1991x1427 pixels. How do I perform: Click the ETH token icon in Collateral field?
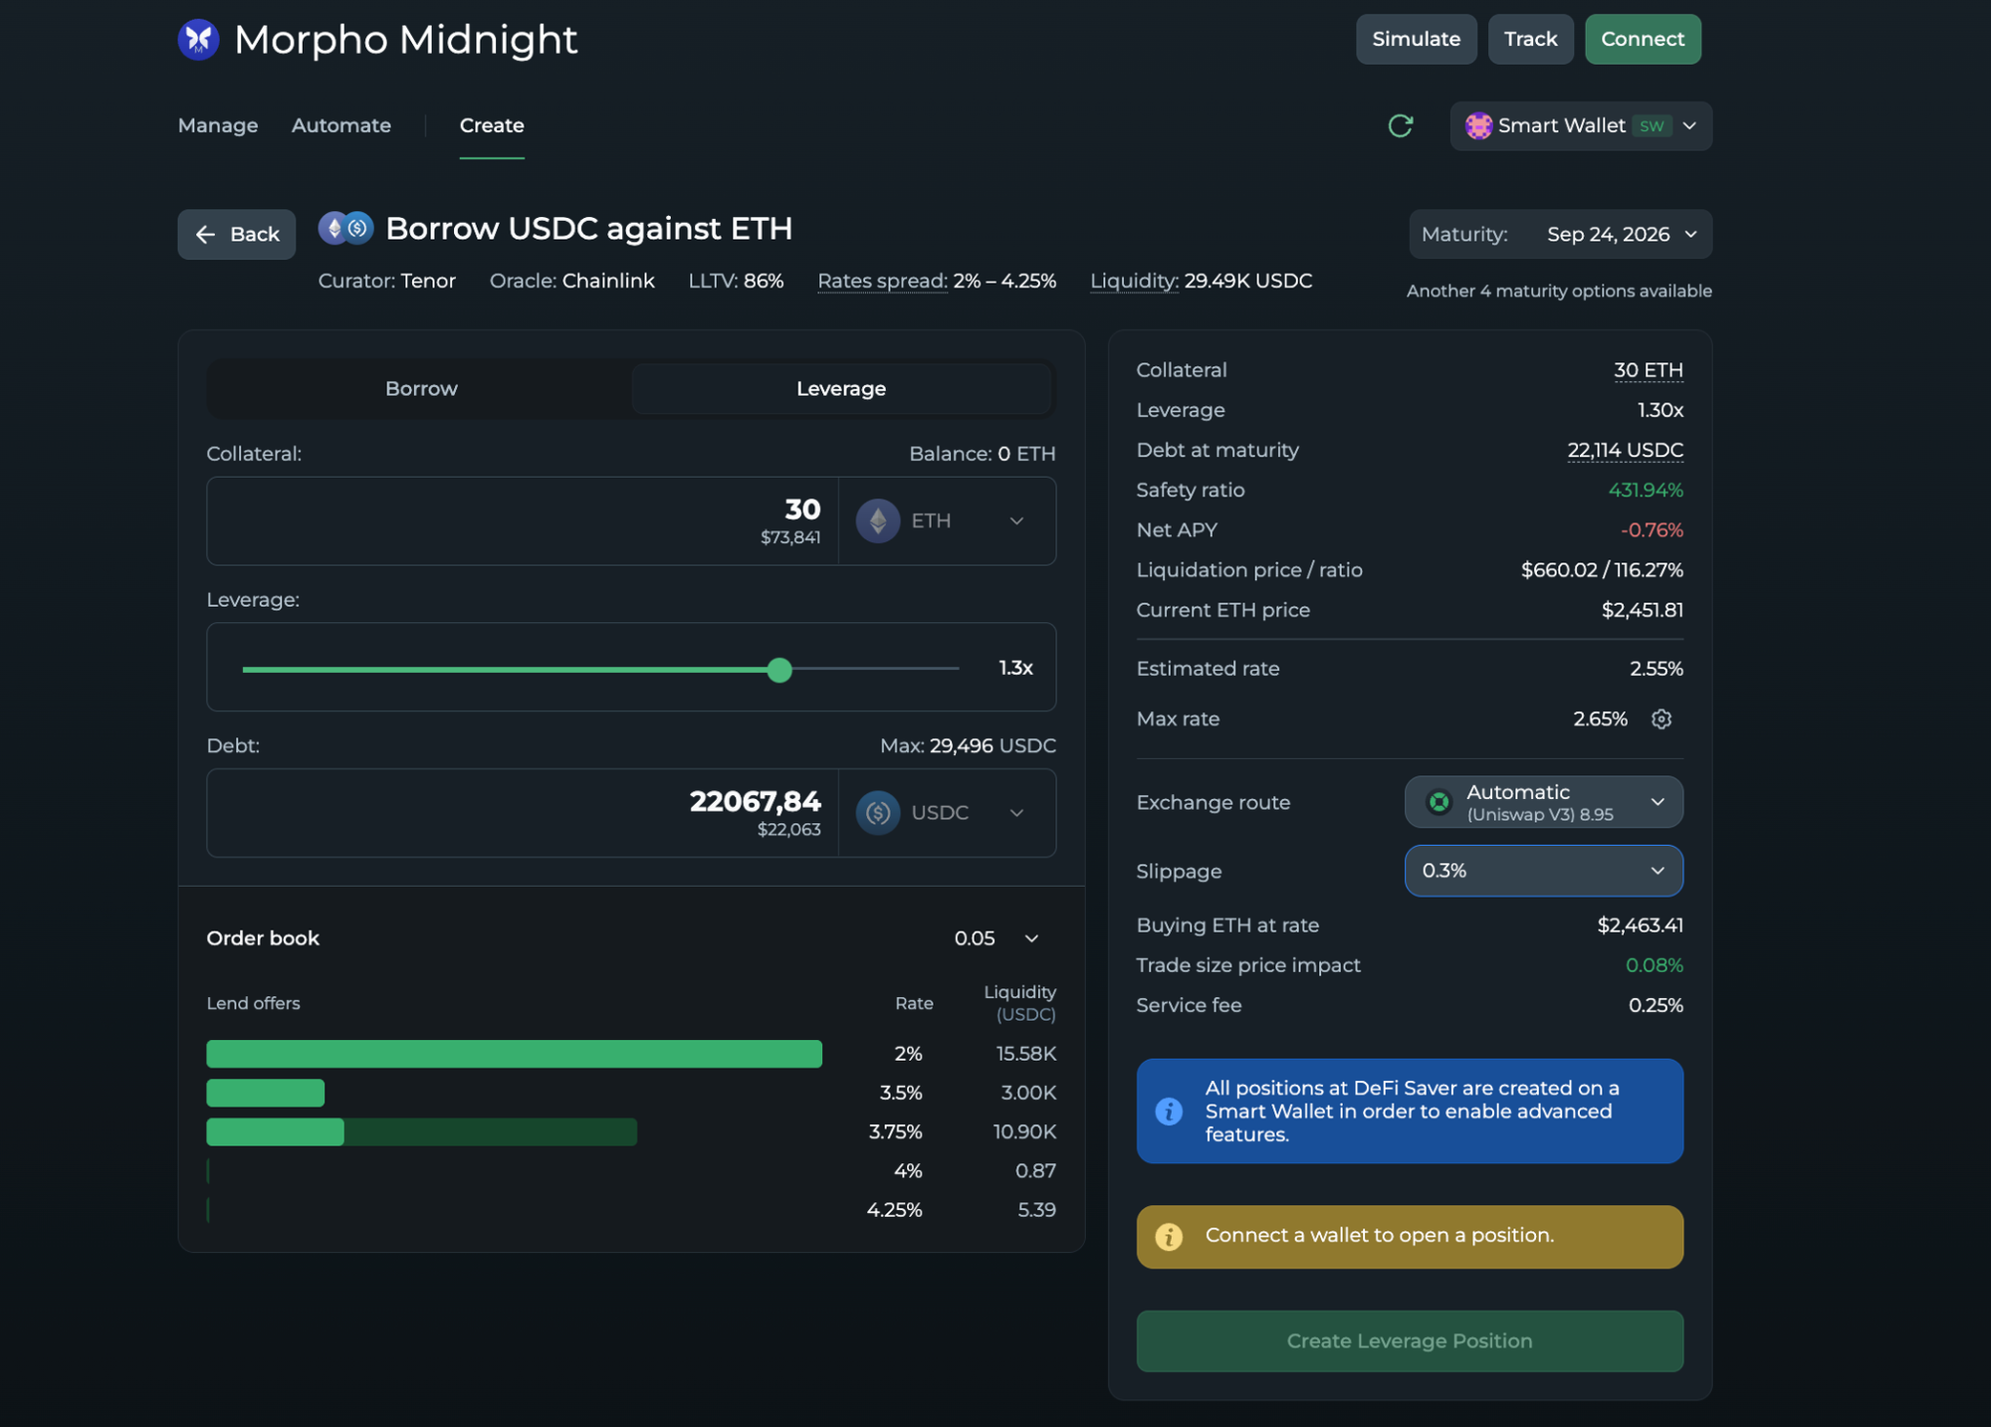pyautogui.click(x=878, y=520)
